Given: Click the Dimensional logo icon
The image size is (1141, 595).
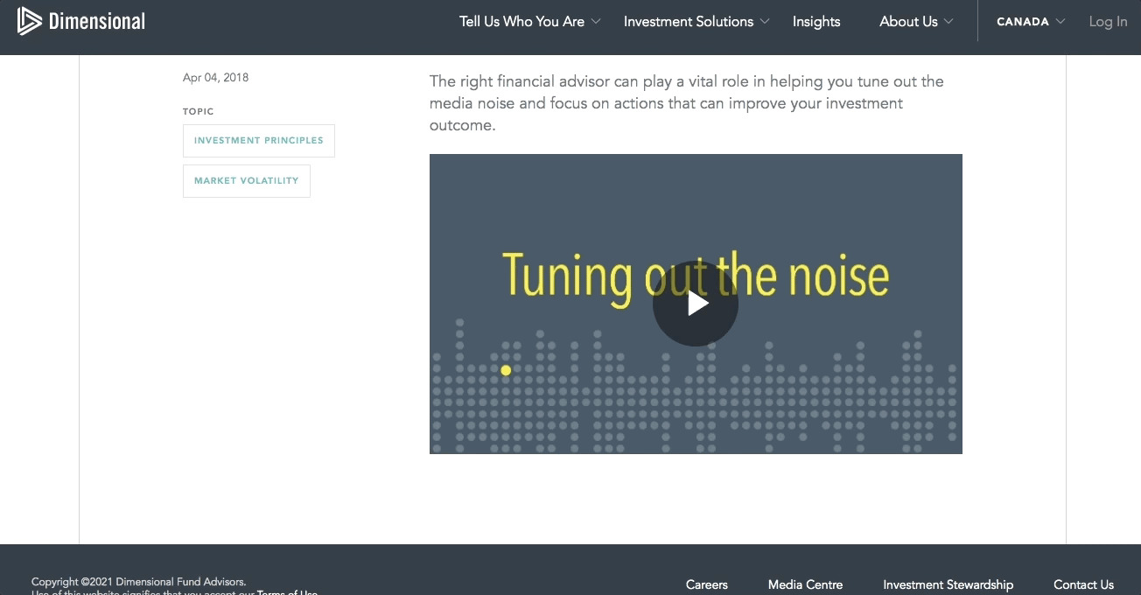Looking at the screenshot, I should (29, 21).
